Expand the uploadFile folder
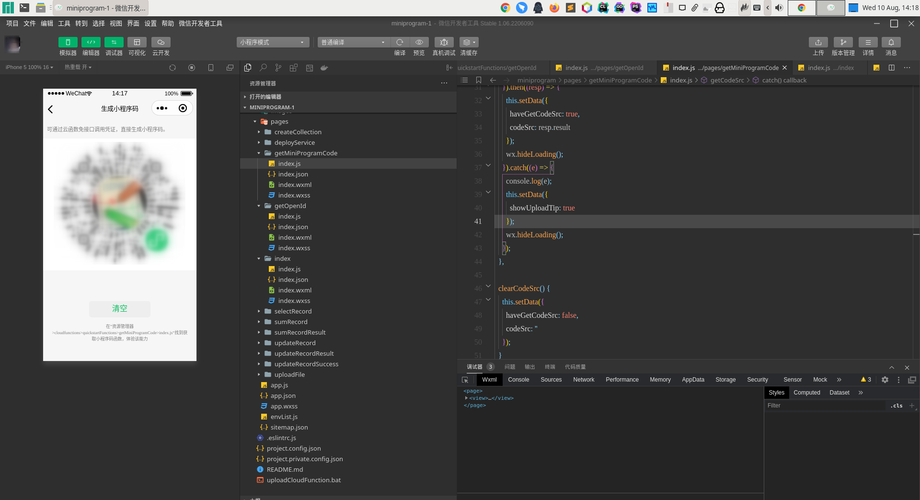The width and height of the screenshot is (920, 500). pyautogui.click(x=348, y=374)
